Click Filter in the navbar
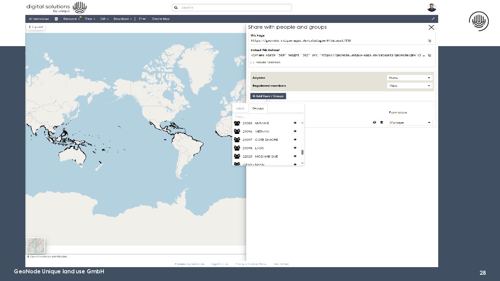 point(142,19)
